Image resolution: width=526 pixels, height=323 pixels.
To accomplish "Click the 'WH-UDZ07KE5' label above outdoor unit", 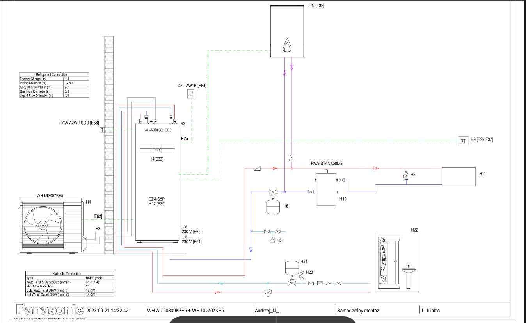I will tap(50, 195).
